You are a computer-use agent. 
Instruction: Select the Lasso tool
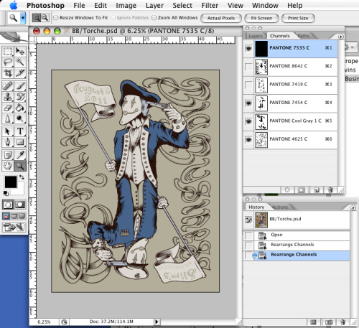(8, 62)
